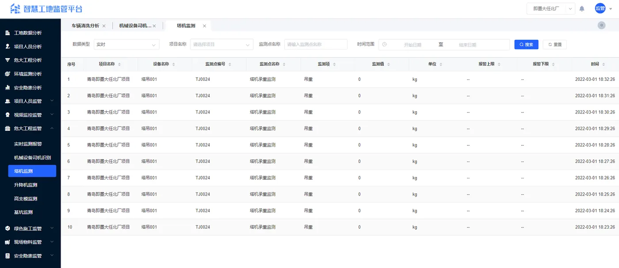Click 塔机承重监测 in row 2
619x268 pixels.
pos(263,96)
